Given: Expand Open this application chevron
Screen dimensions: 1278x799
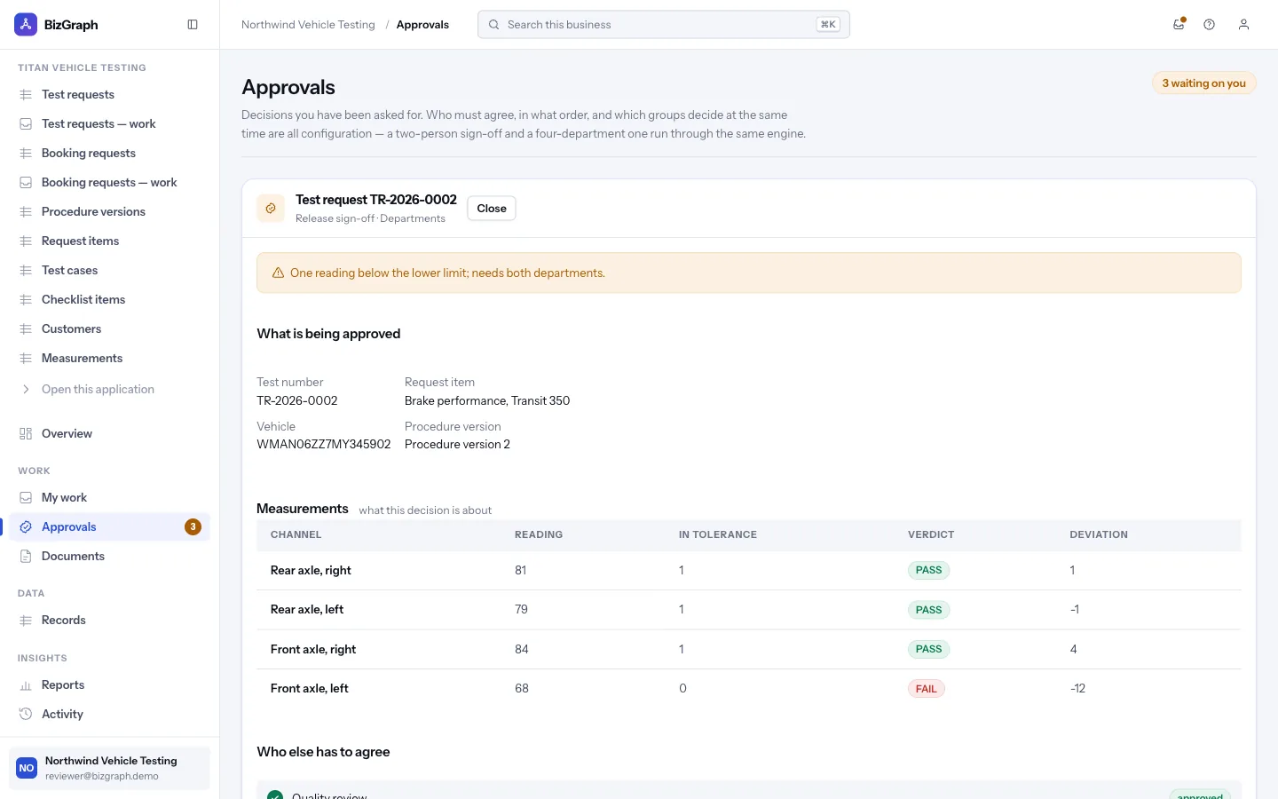Looking at the screenshot, I should [x=26, y=390].
